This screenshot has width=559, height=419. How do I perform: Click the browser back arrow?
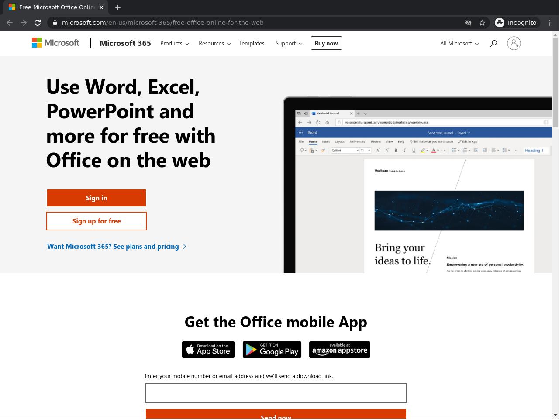[x=10, y=23]
